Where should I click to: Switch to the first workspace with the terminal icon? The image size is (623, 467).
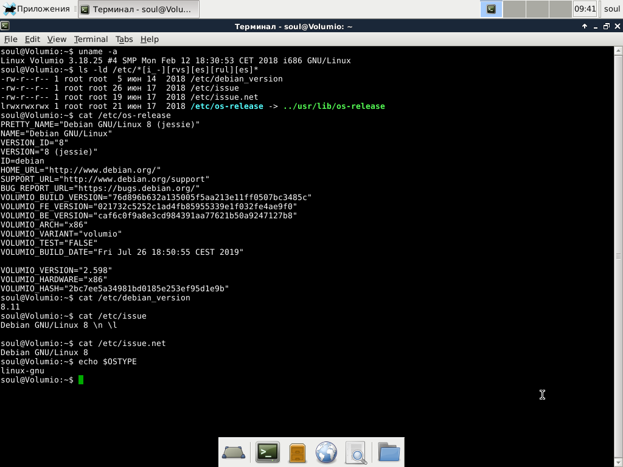491,9
